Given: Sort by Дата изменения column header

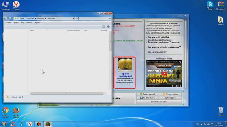Looking at the screenshot, I should pyautogui.click(x=73, y=31).
